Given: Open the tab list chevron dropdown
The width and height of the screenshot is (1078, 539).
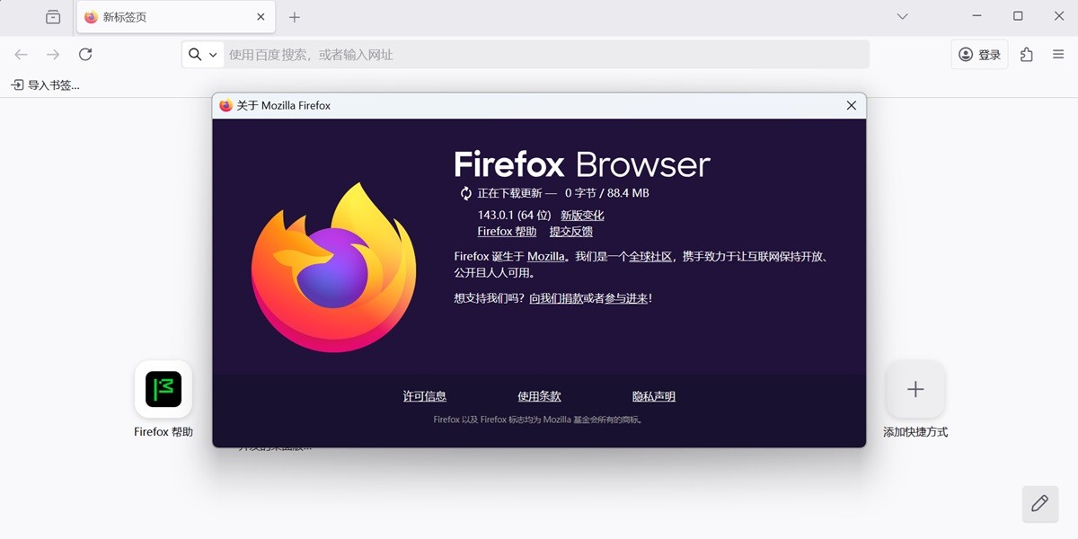Looking at the screenshot, I should (x=902, y=16).
